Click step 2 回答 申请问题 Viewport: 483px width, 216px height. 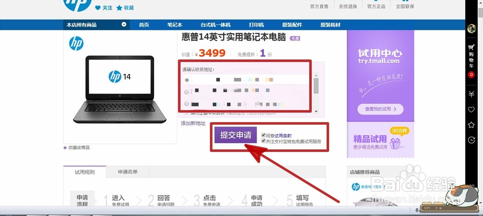click(161, 201)
